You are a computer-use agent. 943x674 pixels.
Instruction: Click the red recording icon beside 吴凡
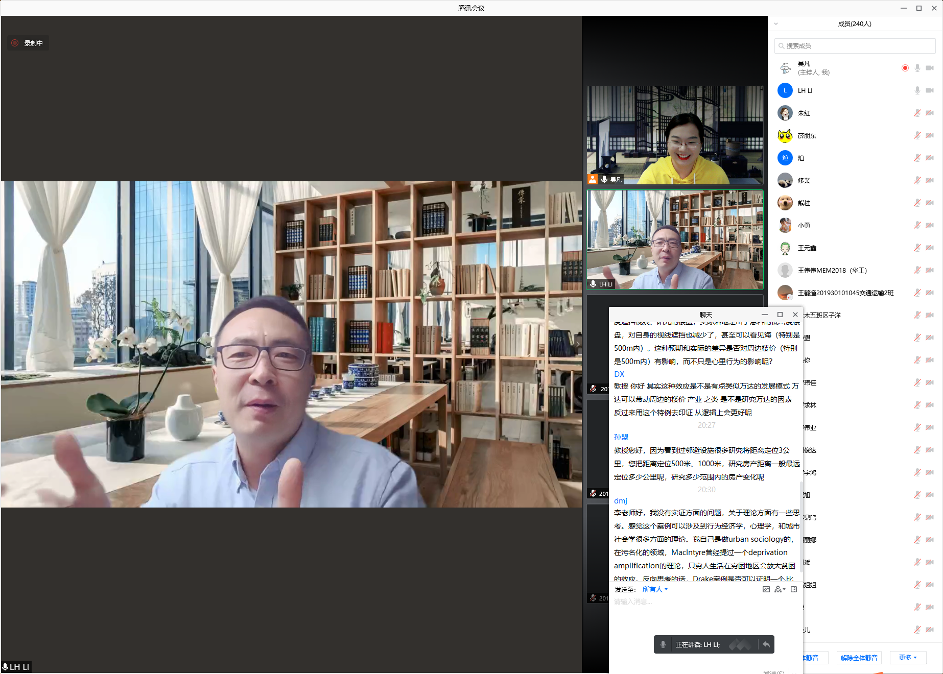point(905,68)
